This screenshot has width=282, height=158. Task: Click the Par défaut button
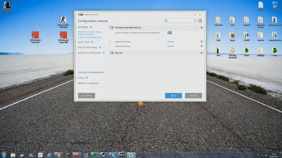coord(86,96)
